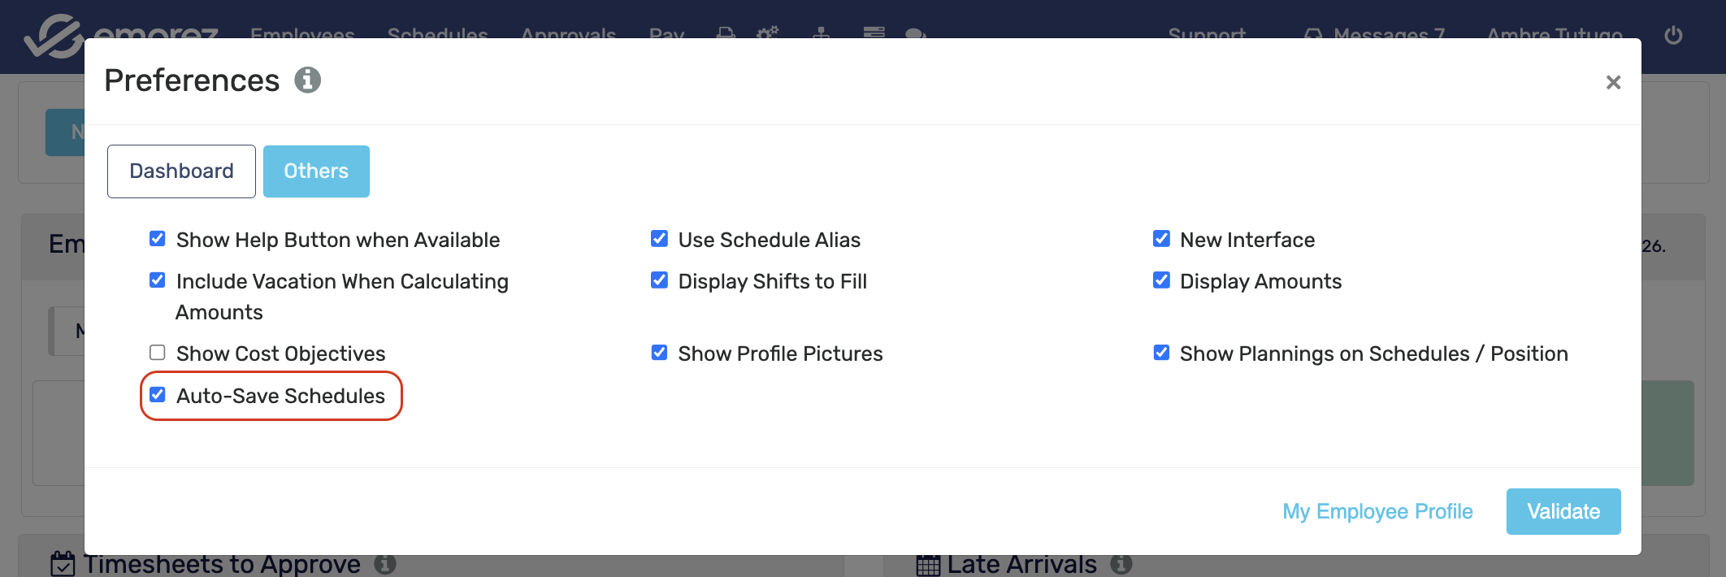Image resolution: width=1726 pixels, height=577 pixels.
Task: Click the printer icon in navbar
Action: pyautogui.click(x=726, y=33)
